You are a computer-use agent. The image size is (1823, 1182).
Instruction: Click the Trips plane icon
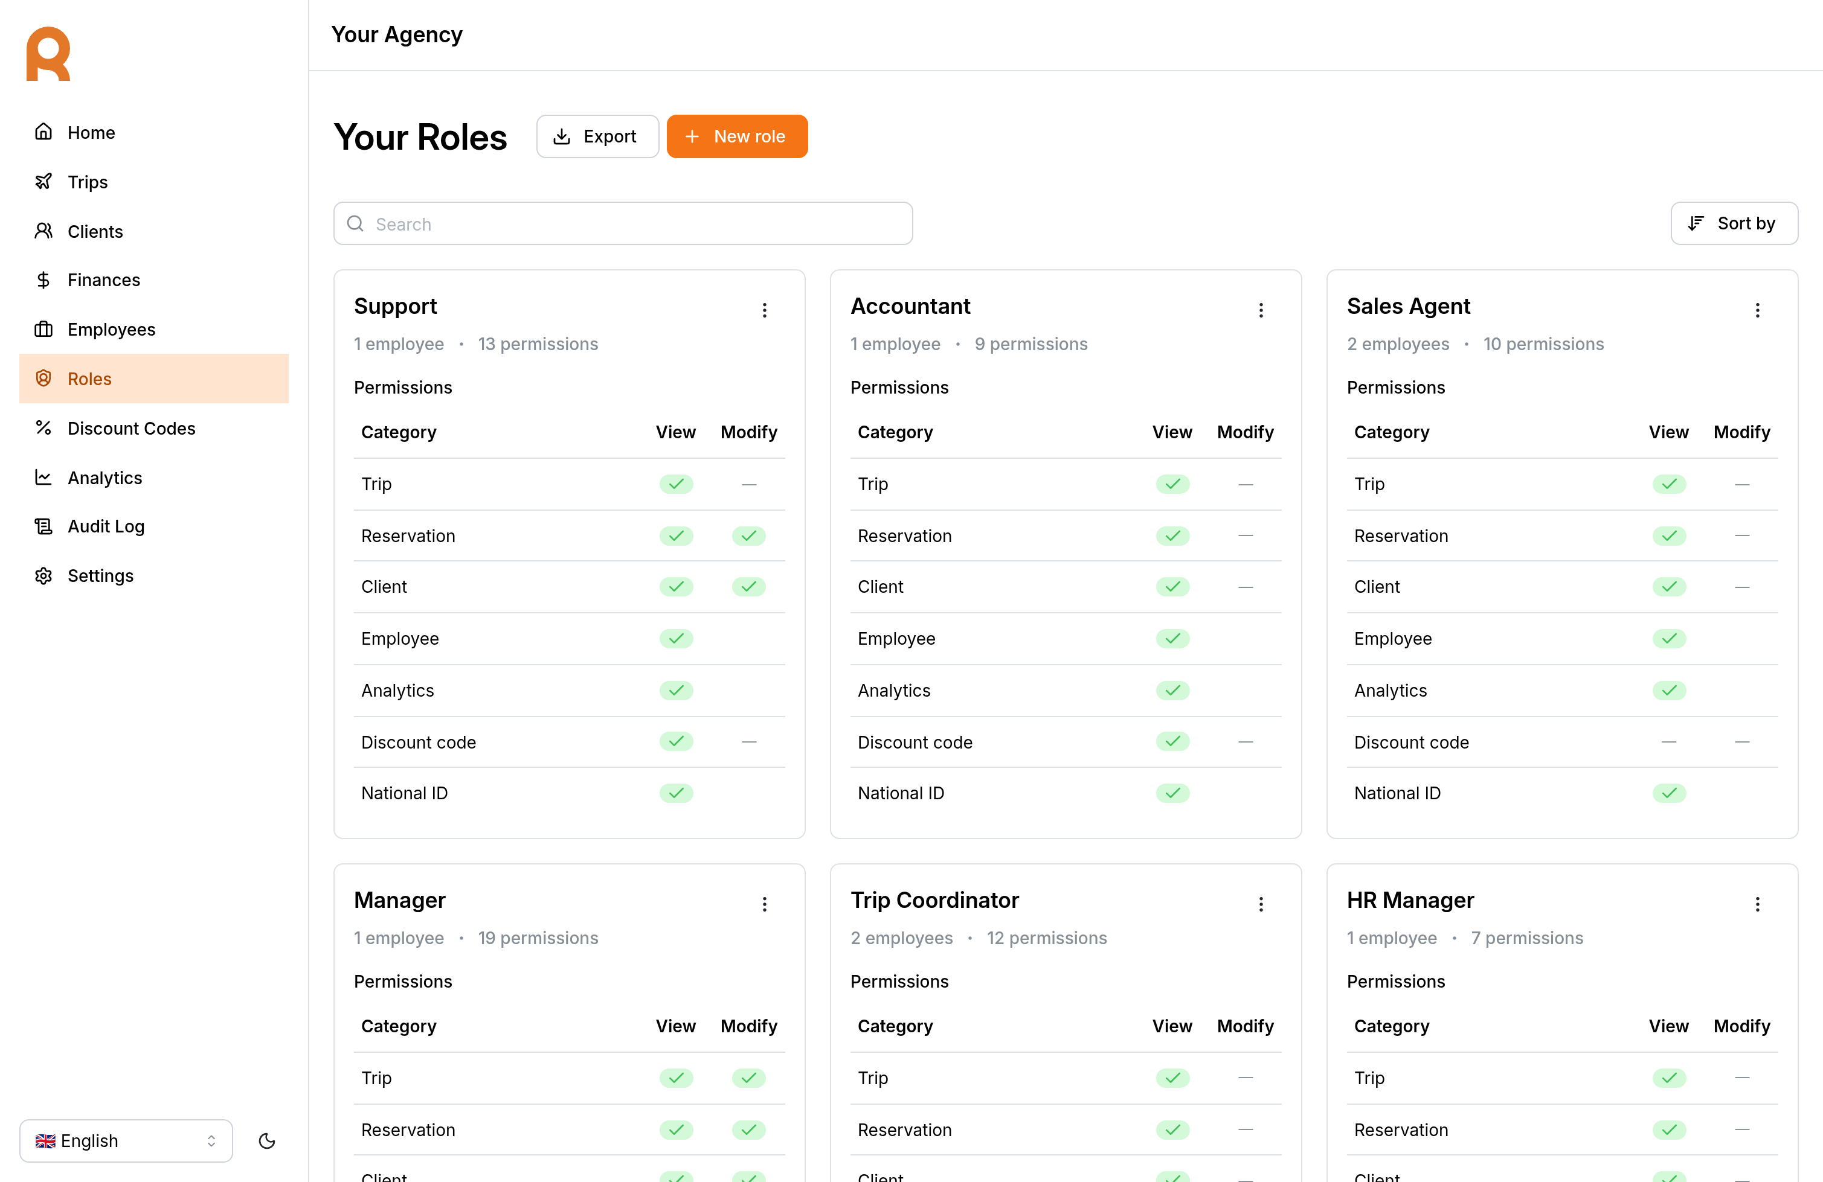pos(43,182)
